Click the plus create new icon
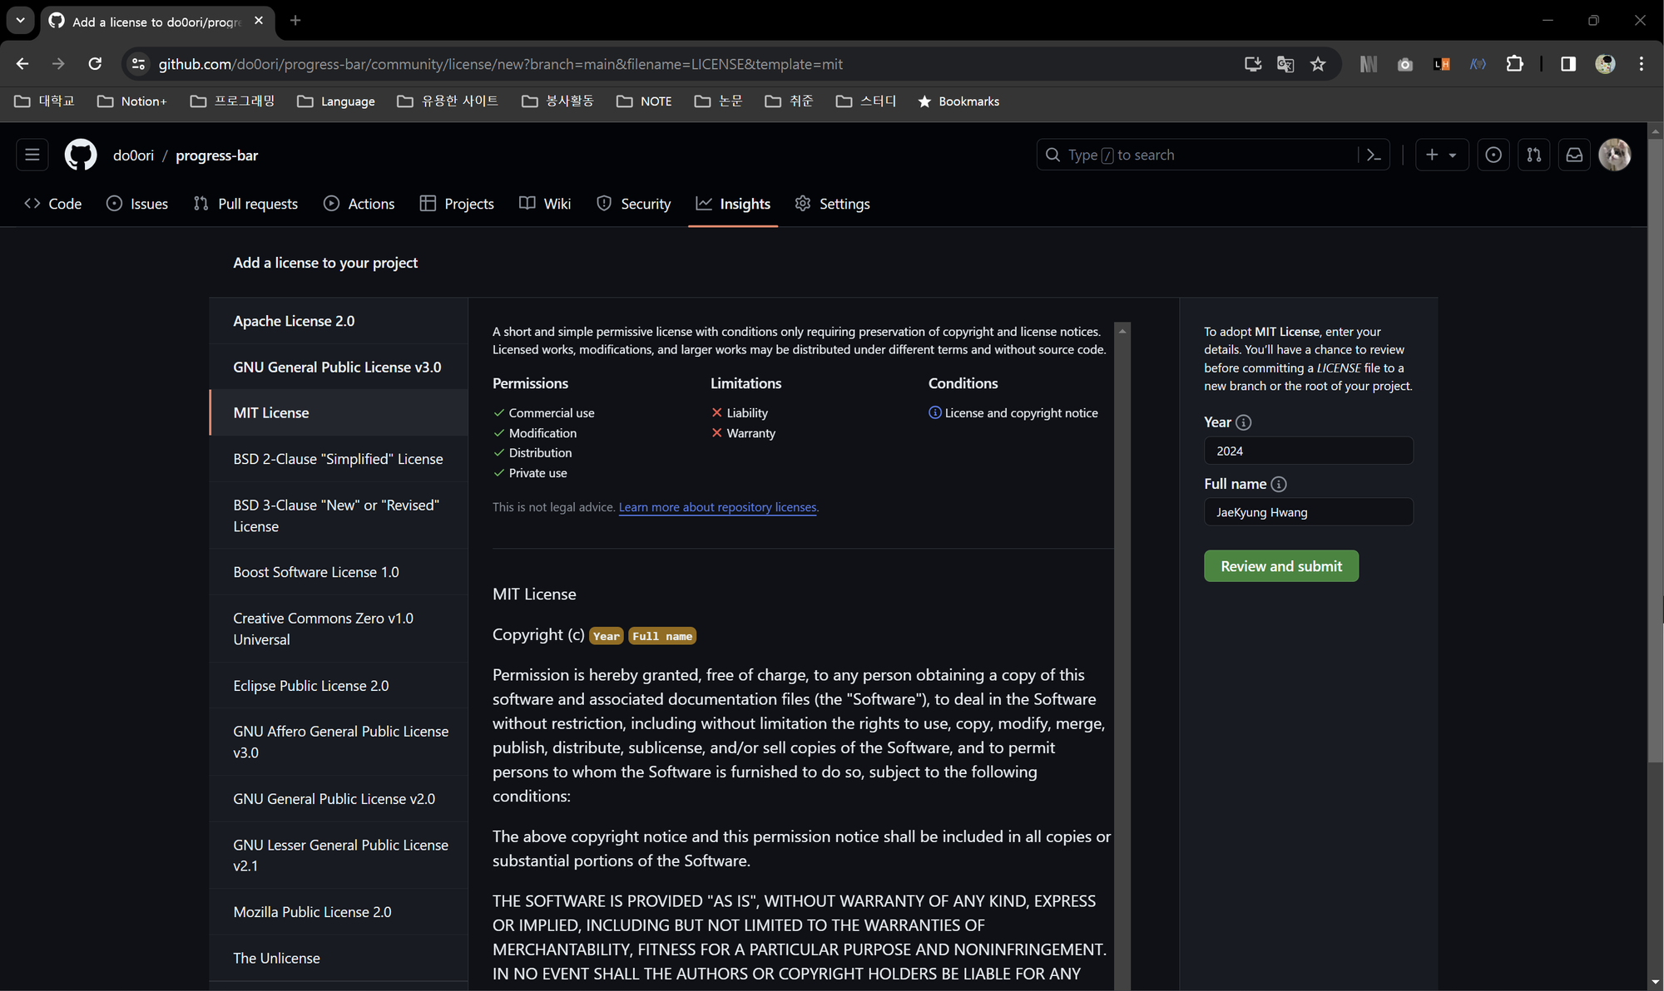 [x=1432, y=155]
